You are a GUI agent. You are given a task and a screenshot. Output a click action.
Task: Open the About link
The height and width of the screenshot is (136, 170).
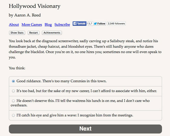(x=14, y=25)
